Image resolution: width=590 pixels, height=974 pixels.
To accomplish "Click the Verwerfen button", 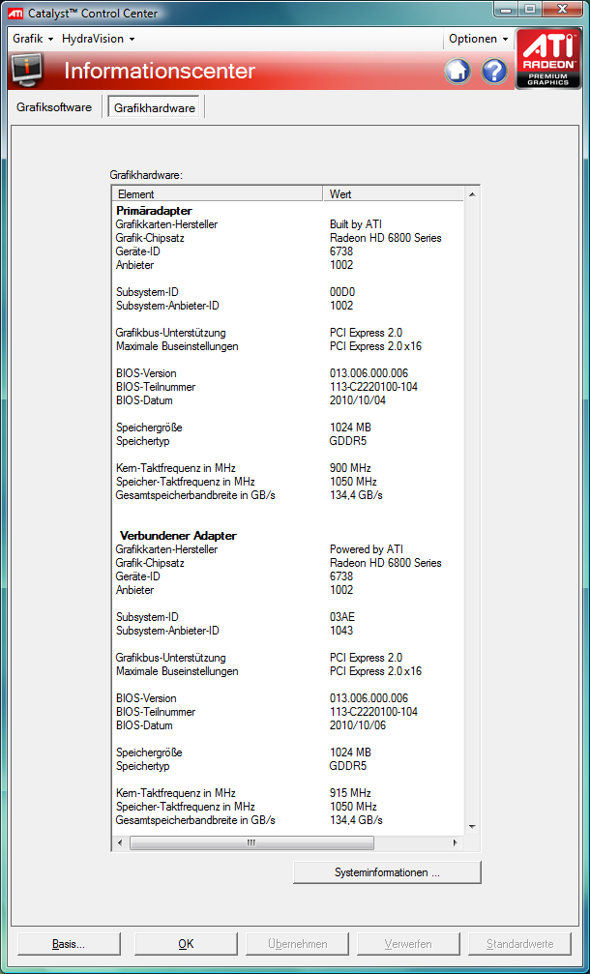I will (408, 944).
